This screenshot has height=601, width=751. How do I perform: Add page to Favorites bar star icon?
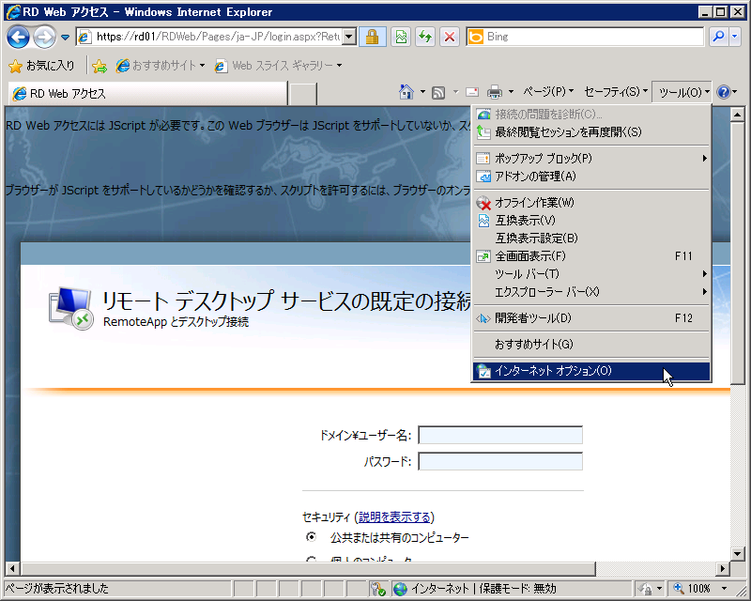(100, 66)
